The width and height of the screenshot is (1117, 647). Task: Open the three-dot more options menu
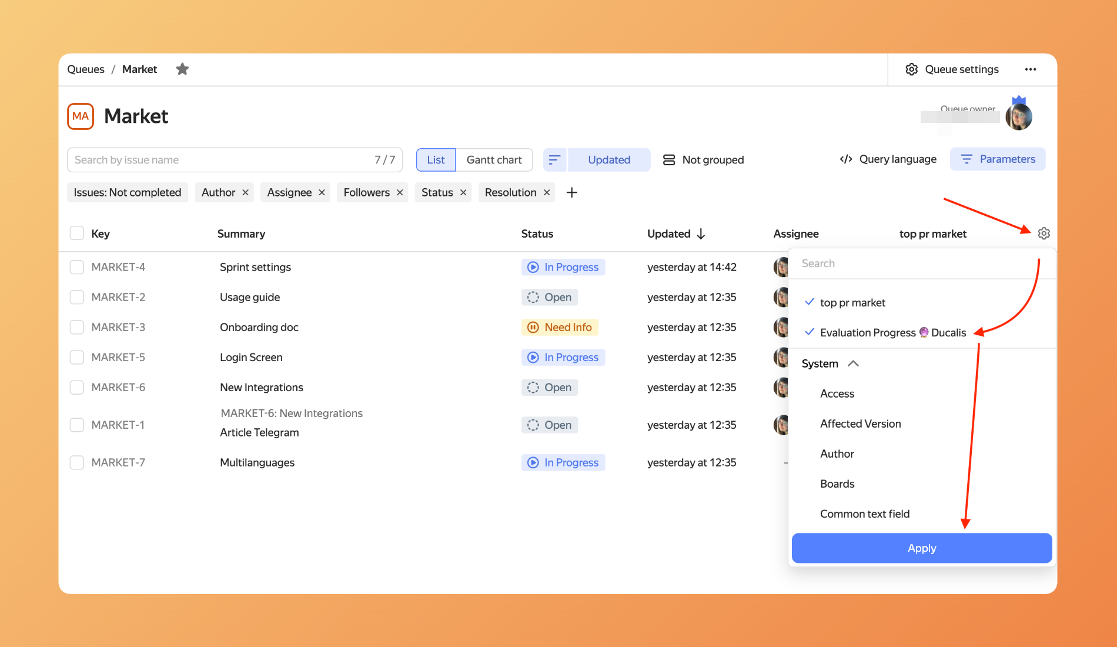1030,69
